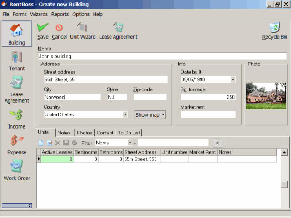Click the State field containing NJ

coord(117,97)
